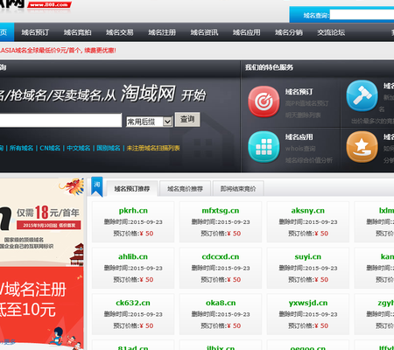Click the orange star hand icon

(x=362, y=146)
